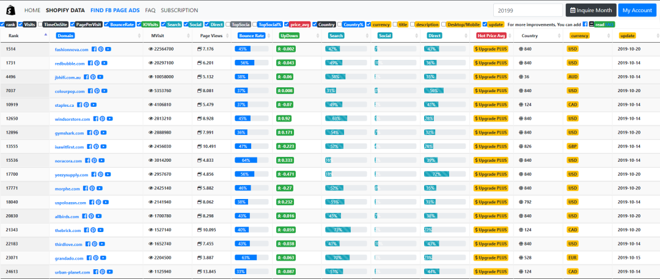Sort table by update column header

636,36
